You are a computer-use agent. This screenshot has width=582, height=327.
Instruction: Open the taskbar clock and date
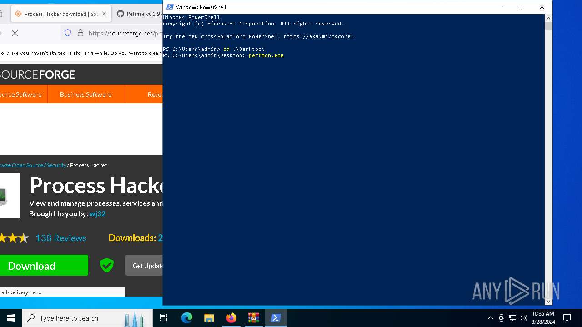point(543,318)
